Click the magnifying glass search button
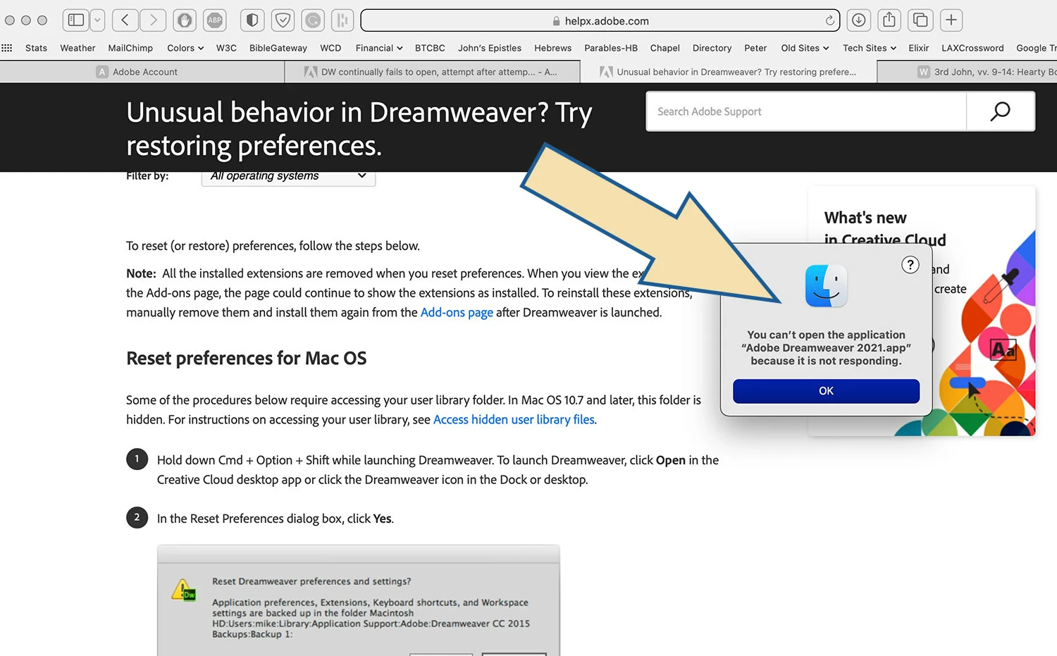The width and height of the screenshot is (1057, 656). coord(1001,111)
